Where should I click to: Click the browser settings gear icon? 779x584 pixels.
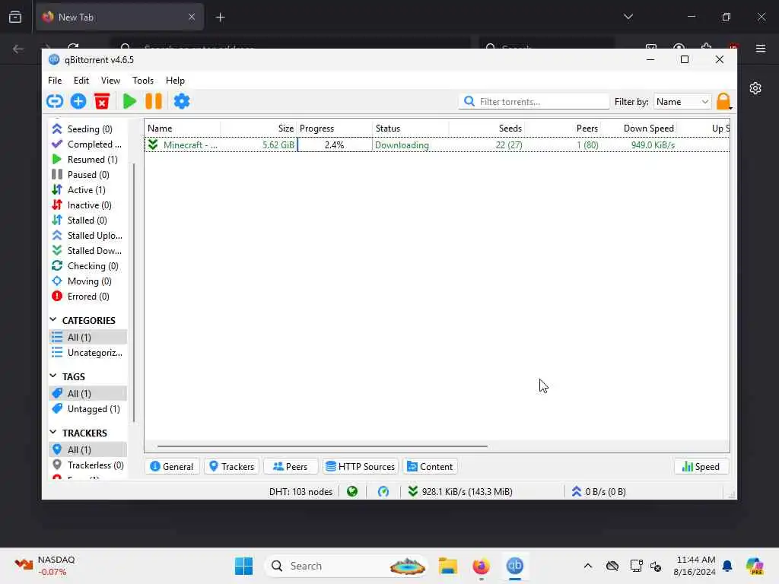[x=755, y=88]
